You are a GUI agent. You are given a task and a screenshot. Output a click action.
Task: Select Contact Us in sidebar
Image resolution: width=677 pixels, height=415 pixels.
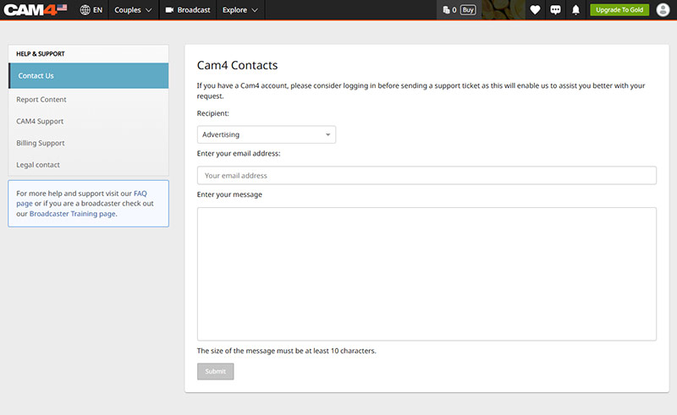click(89, 76)
